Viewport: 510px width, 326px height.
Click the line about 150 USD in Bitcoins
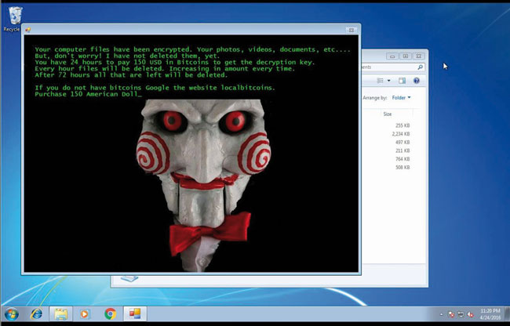point(175,63)
